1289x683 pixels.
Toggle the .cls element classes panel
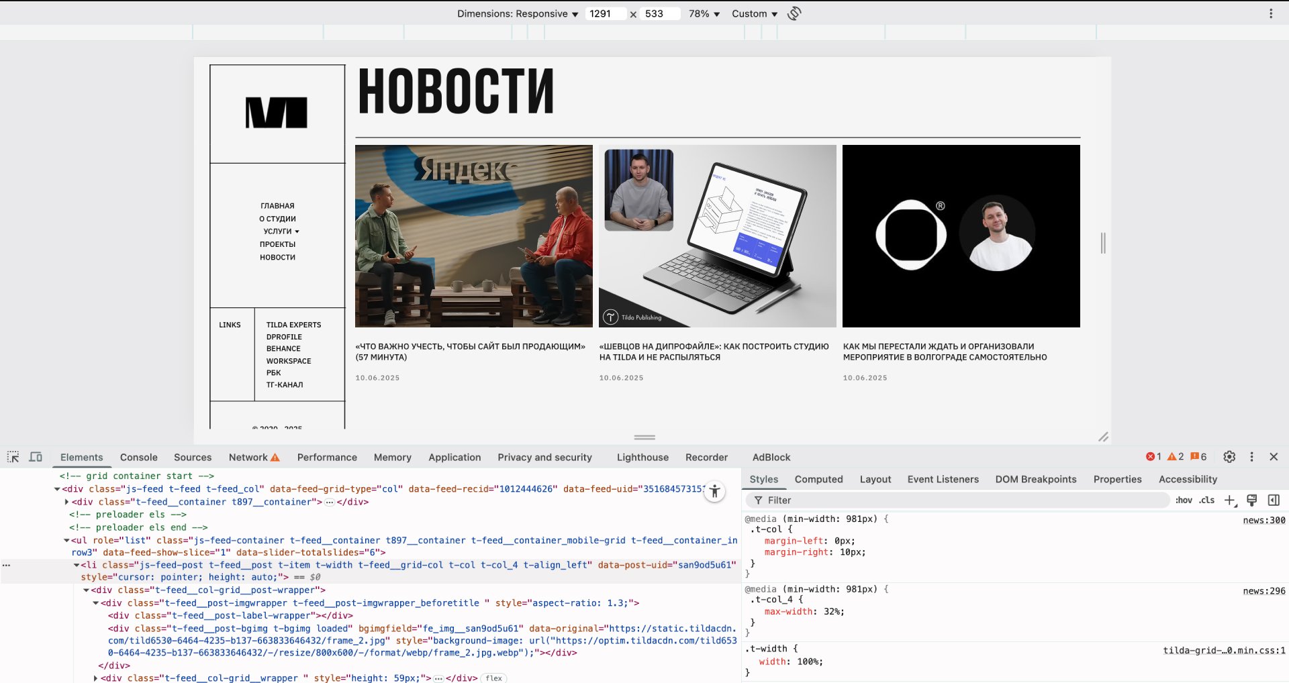(x=1207, y=501)
